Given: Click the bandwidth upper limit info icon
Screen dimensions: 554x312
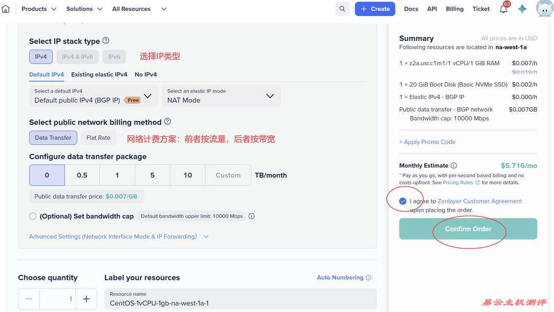Looking at the screenshot, I should tap(251, 215).
